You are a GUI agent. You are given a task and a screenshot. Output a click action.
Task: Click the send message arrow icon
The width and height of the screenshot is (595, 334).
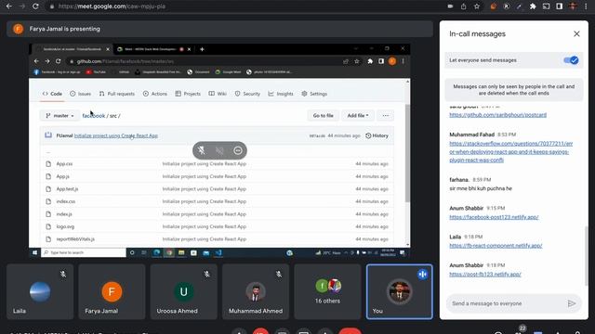point(572,303)
